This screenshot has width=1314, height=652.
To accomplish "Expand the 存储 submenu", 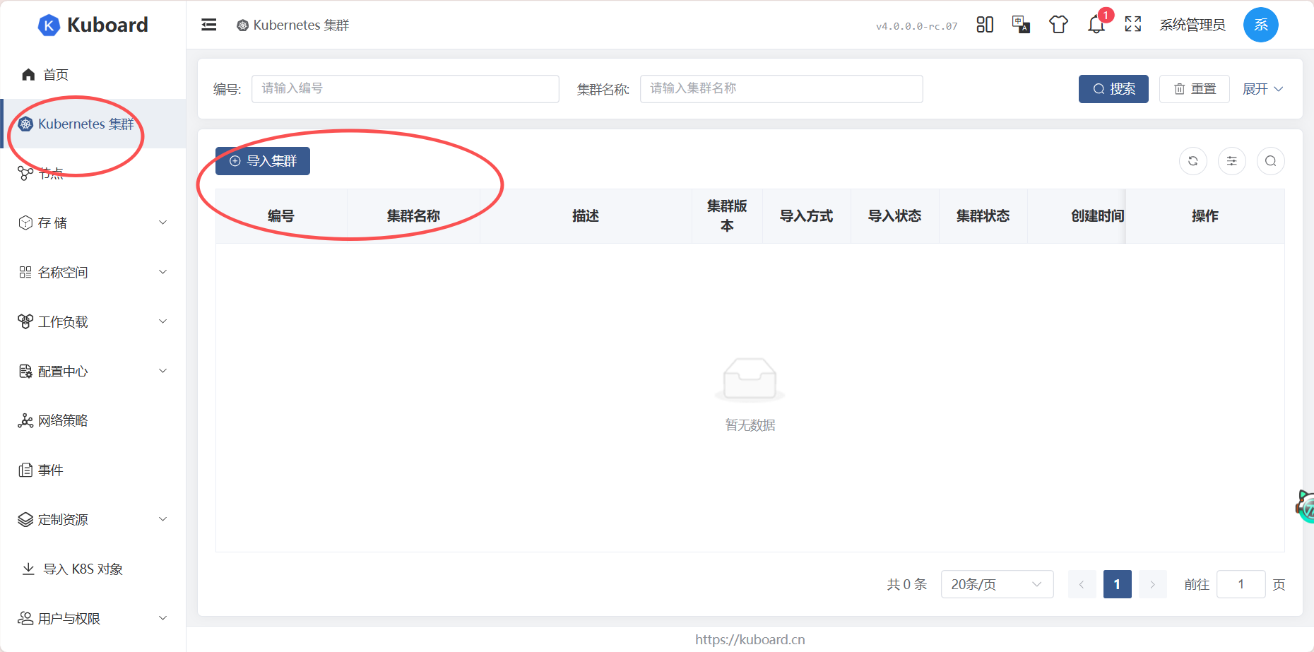I will click(93, 223).
